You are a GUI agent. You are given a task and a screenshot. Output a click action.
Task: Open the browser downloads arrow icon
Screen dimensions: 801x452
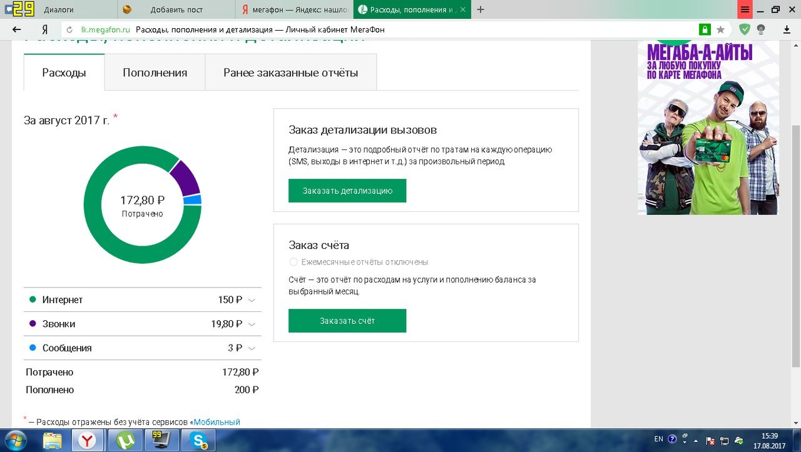tap(787, 29)
